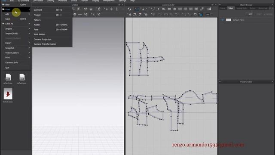275x155 pixels.
Task: Open the Display menu
Action: [x=96, y=1]
